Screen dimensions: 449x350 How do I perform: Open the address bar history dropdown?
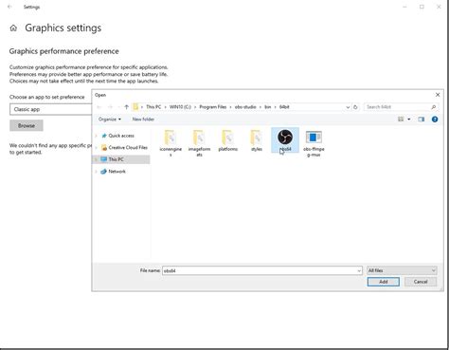tap(348, 107)
